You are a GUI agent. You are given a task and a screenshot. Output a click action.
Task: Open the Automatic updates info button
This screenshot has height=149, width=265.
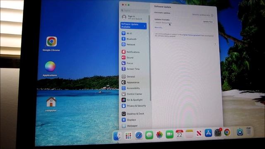[212, 15]
